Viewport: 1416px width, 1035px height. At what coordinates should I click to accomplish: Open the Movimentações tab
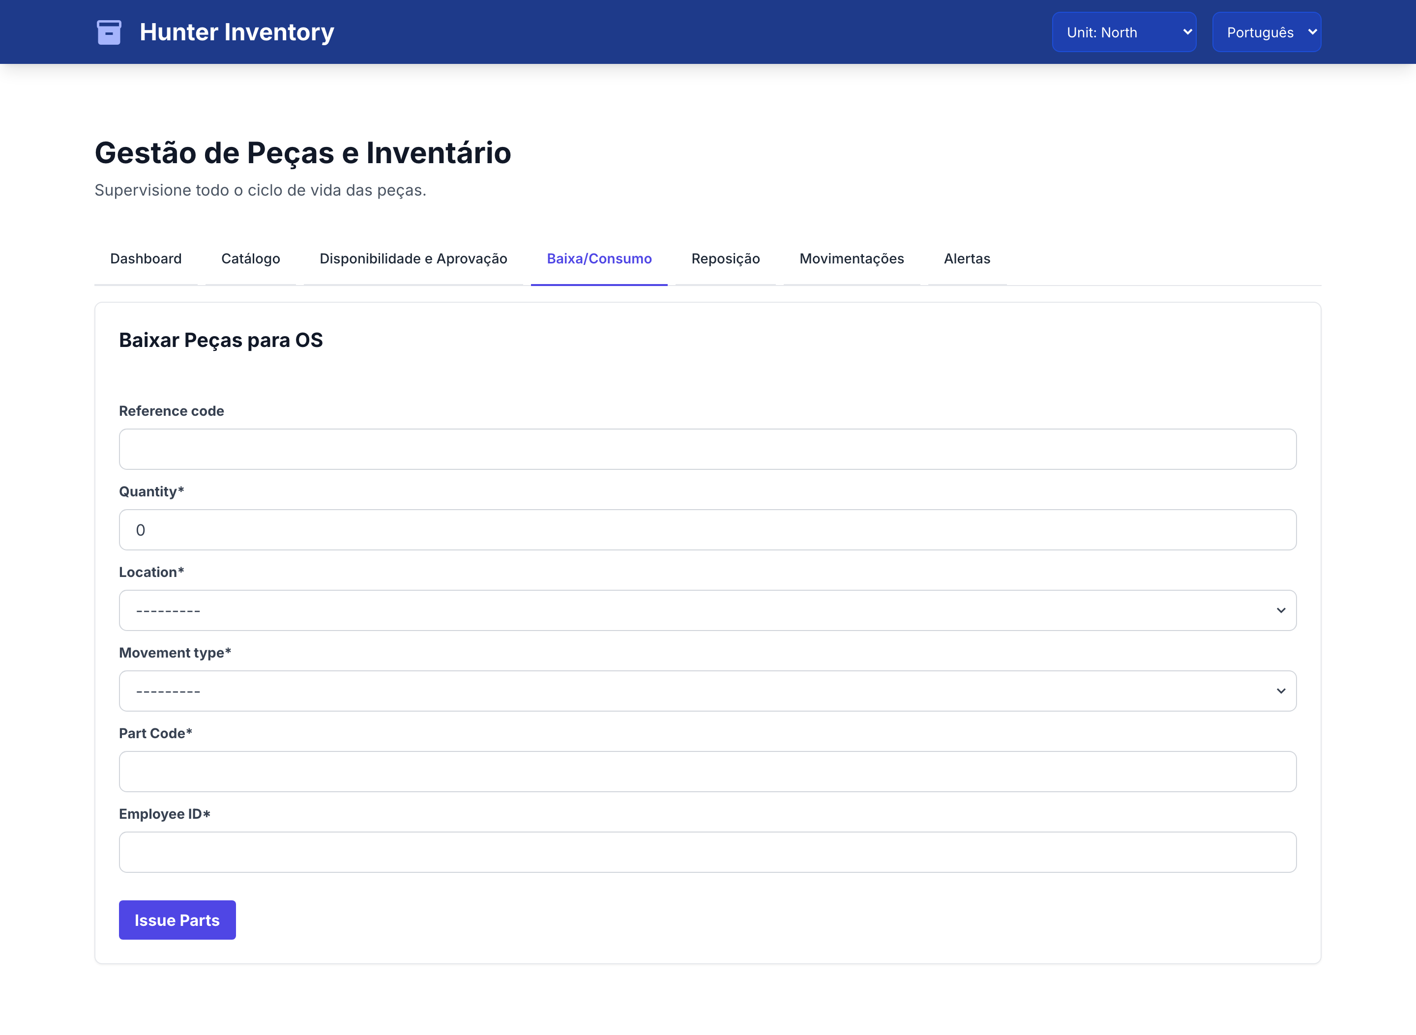click(x=851, y=259)
